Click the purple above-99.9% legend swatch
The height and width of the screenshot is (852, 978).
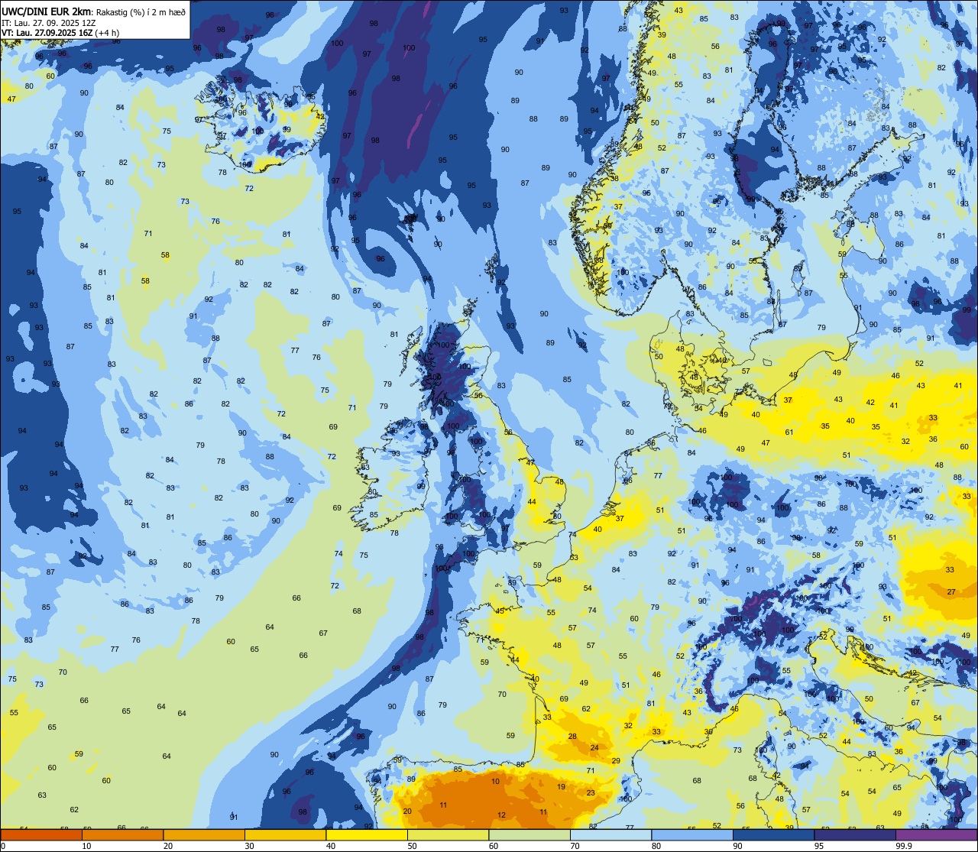936,834
